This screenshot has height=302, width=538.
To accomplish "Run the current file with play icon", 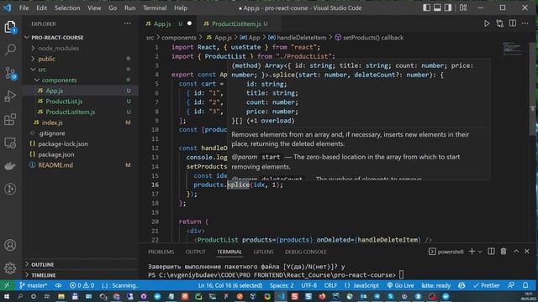I will [487, 23].
